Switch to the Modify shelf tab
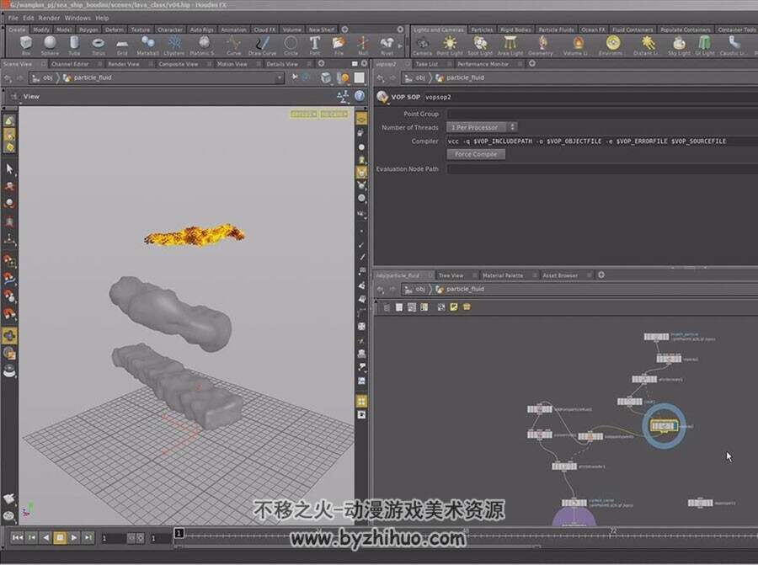The image size is (758, 565). point(41,29)
